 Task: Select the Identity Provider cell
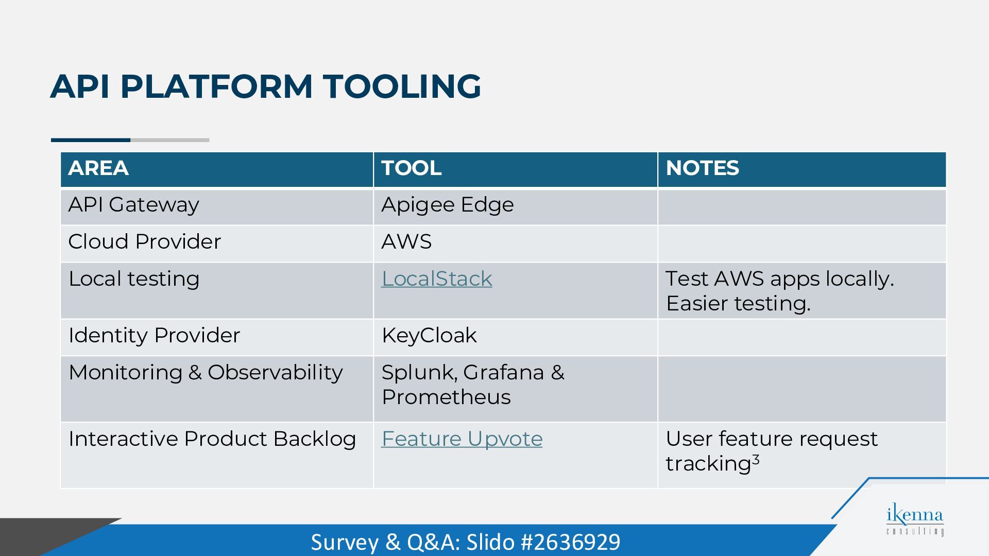[217, 337]
